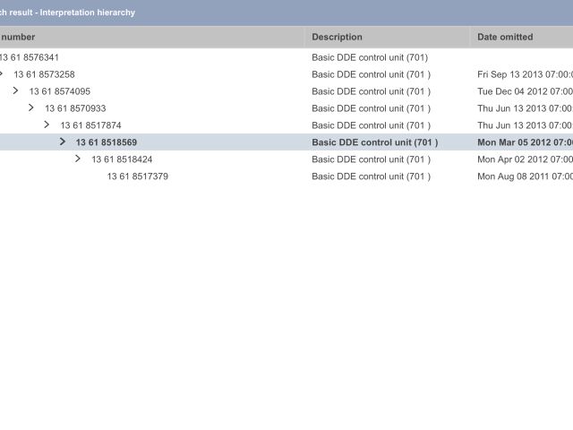
Task: Select the 13 61 8570933 entry
Action: pos(75,108)
